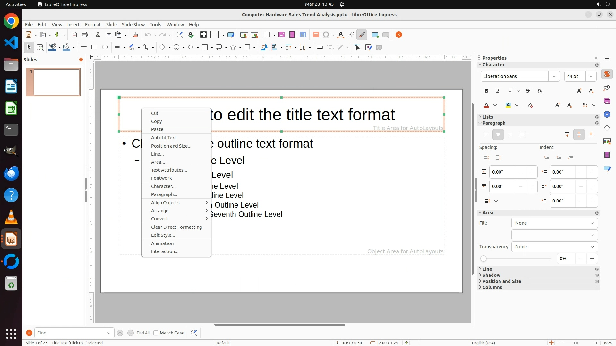Toggle Bold in Character panel

[486, 91]
